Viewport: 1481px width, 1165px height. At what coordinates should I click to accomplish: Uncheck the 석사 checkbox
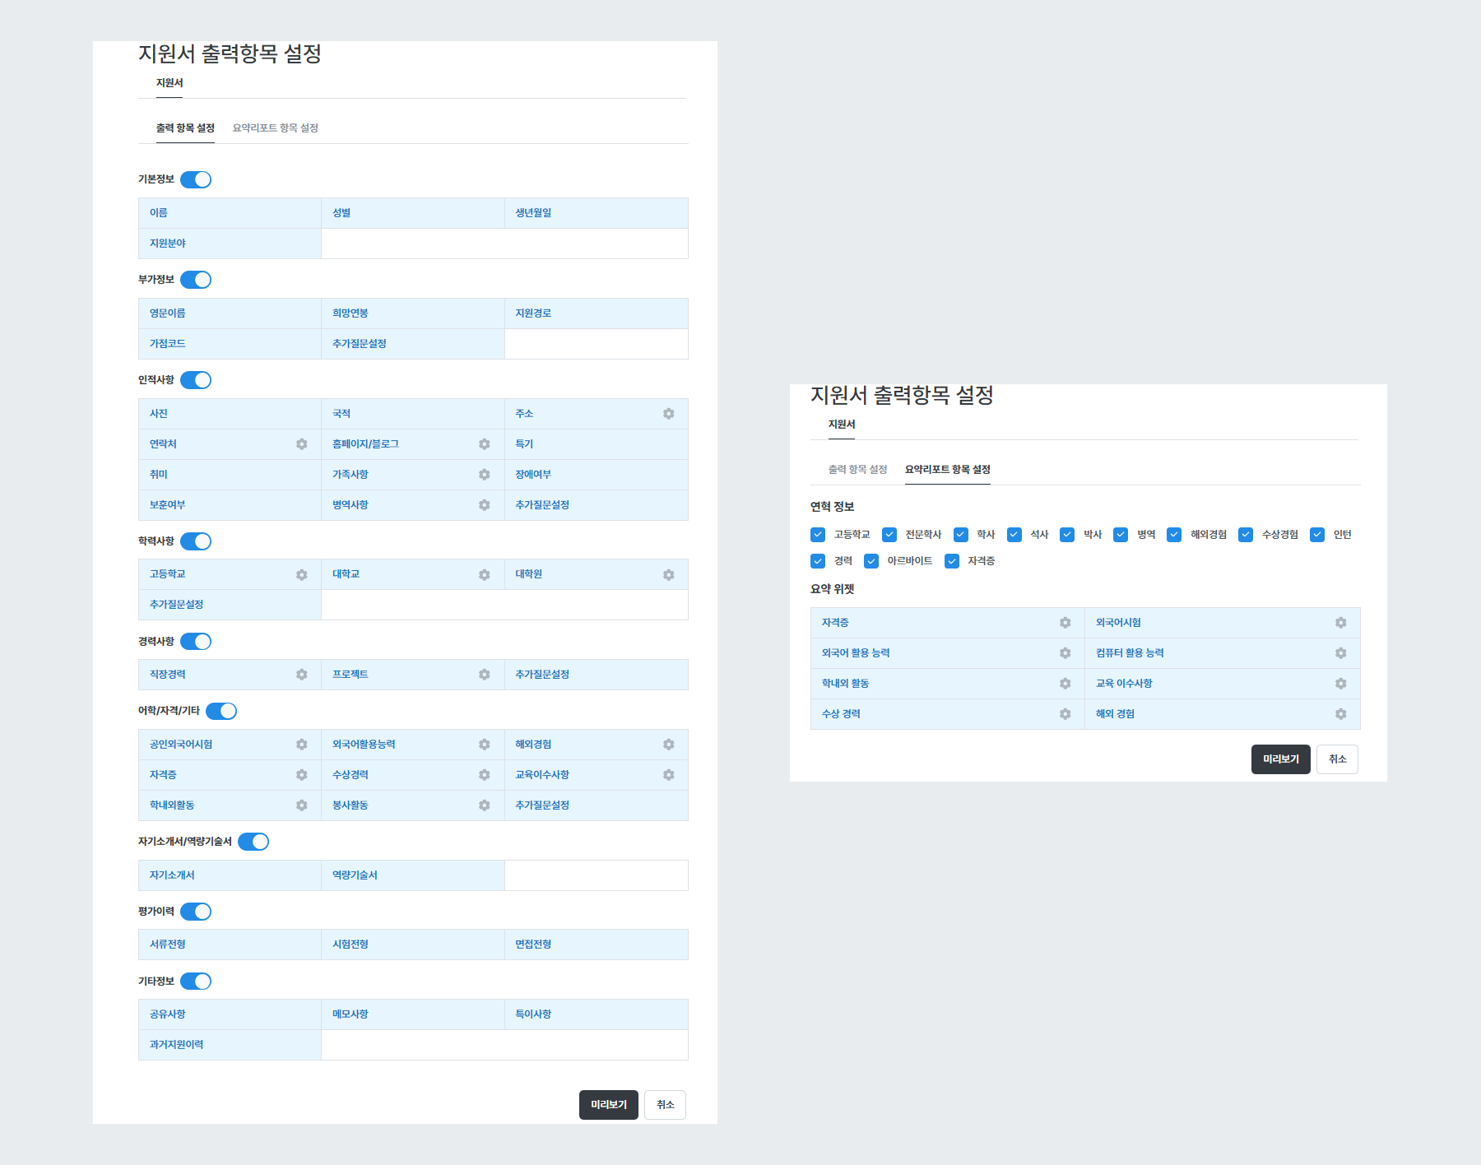1014,535
